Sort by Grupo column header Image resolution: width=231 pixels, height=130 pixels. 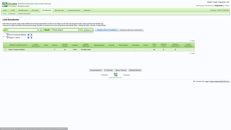pyautogui.click(x=145, y=45)
